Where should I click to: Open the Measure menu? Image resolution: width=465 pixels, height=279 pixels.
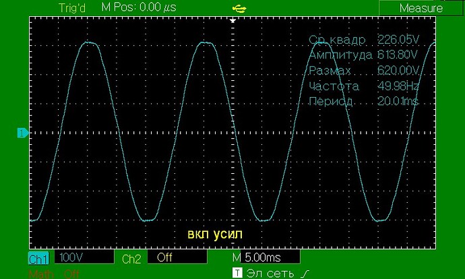[x=421, y=8]
